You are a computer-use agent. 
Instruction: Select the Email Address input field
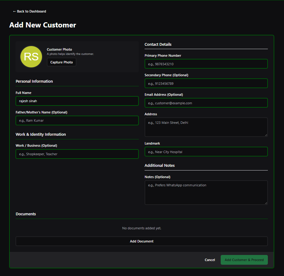(x=206, y=103)
